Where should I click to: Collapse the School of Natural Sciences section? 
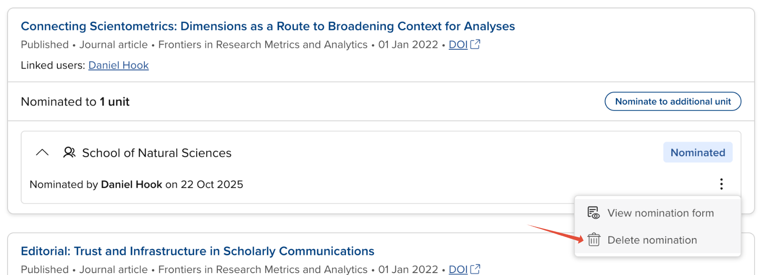[42, 153]
